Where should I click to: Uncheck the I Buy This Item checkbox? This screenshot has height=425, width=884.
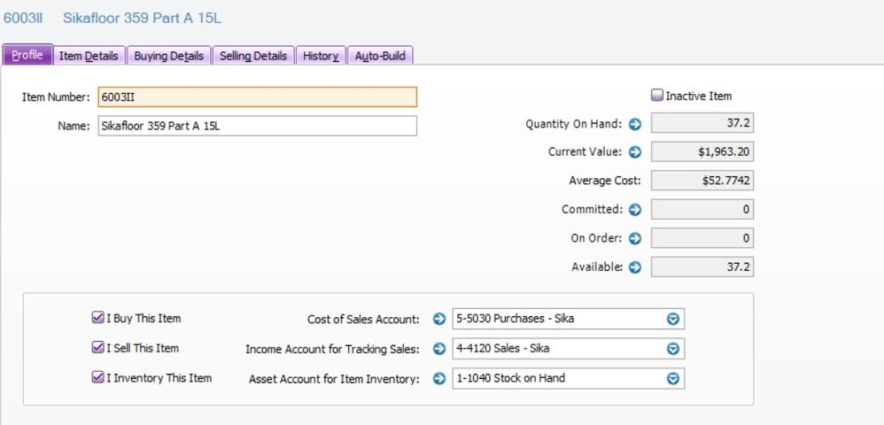pos(97,318)
